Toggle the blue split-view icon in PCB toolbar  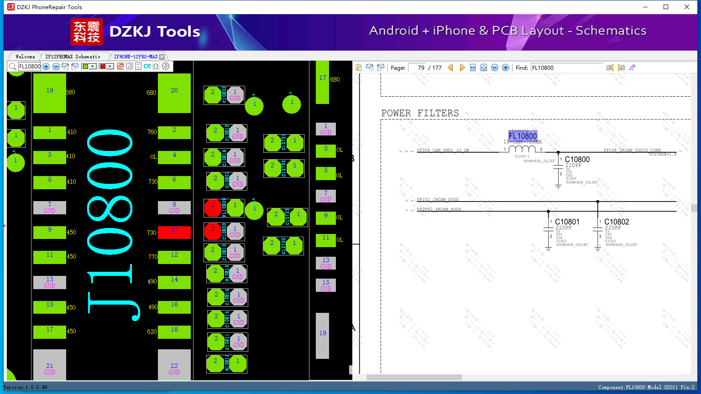point(138,67)
